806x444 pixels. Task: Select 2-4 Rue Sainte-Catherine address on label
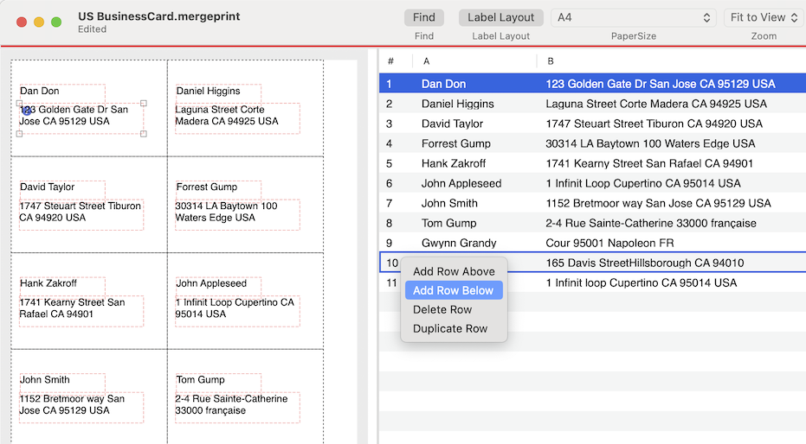point(237,408)
